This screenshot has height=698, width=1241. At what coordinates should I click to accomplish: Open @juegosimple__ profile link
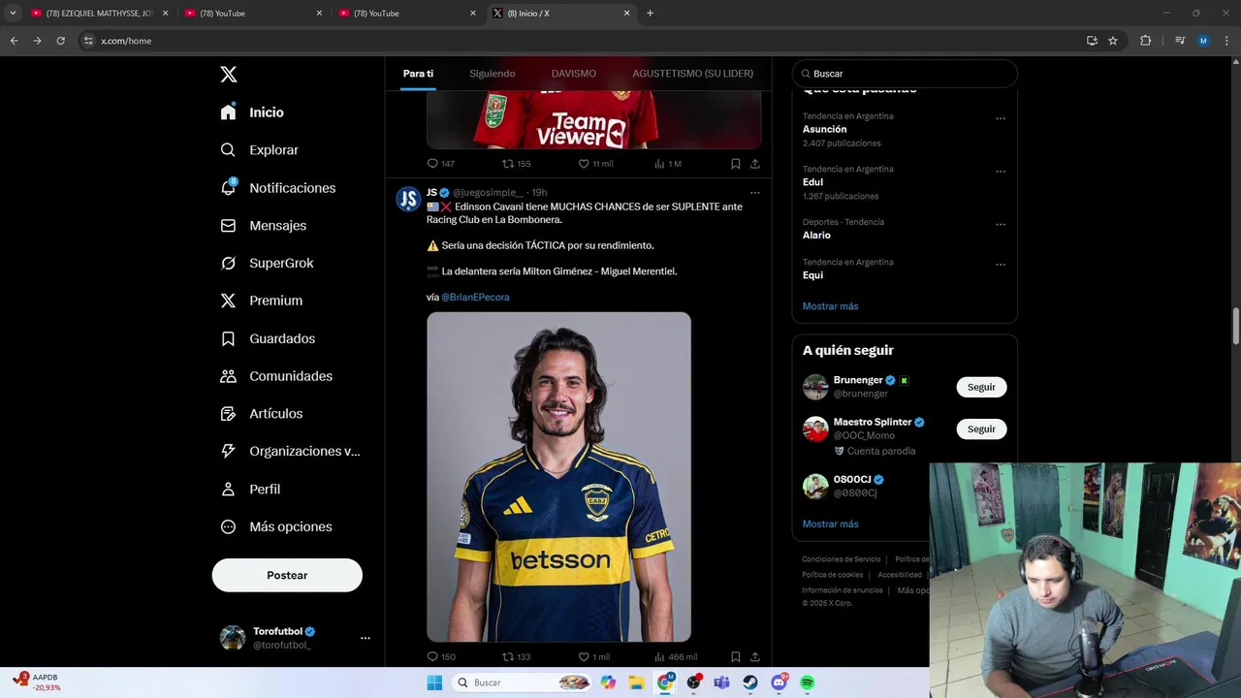pos(488,193)
